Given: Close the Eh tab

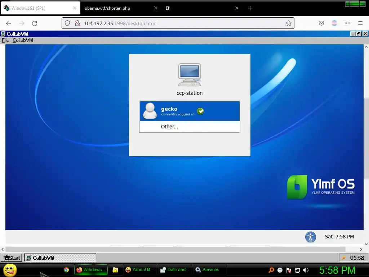Looking at the screenshot, I should (237, 8).
